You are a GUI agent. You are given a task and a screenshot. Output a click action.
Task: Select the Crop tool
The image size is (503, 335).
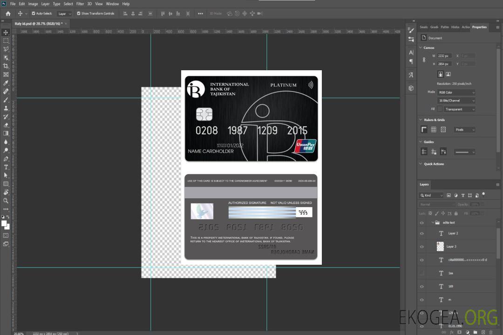coord(6,66)
